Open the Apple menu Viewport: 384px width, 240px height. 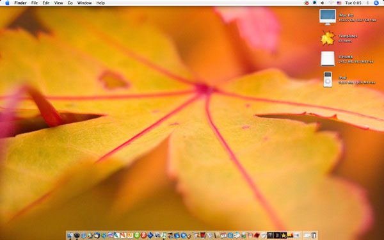pos(7,3)
